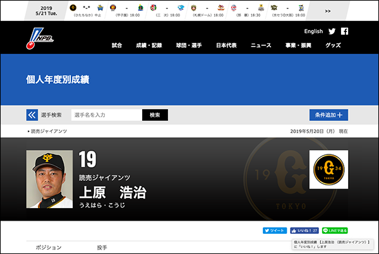The height and width of the screenshot is (254, 379).
Task: Switch the site language to English
Action: (x=313, y=31)
